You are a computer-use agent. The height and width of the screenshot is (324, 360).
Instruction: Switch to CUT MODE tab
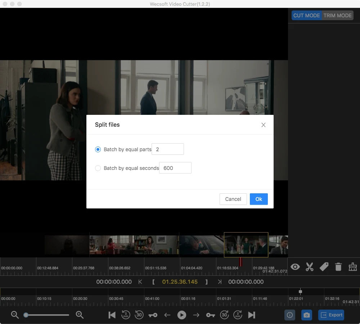[306, 15]
